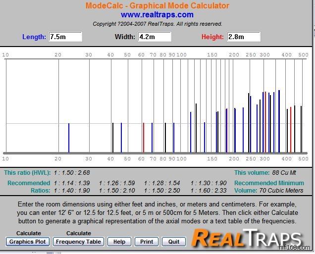Open the Help button
The image size is (315, 254).
119,242
